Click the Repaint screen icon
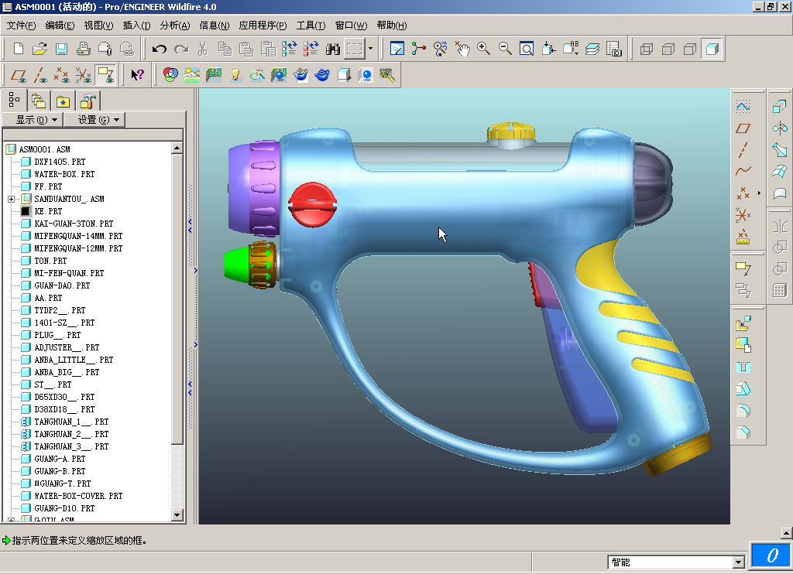 [x=397, y=49]
